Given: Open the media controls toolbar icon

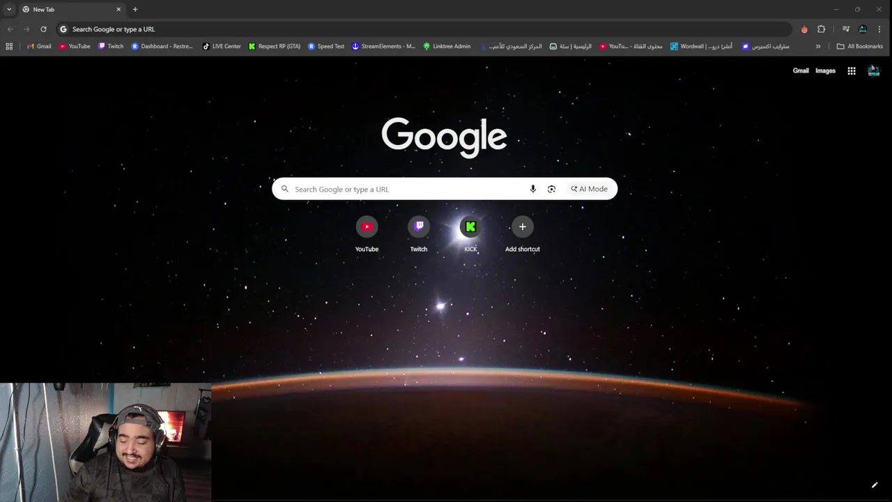Looking at the screenshot, I should coord(846,29).
